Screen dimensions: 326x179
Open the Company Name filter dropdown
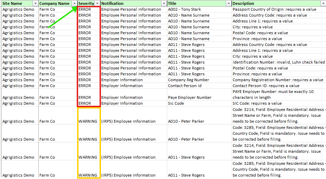pyautogui.click(x=74, y=3)
